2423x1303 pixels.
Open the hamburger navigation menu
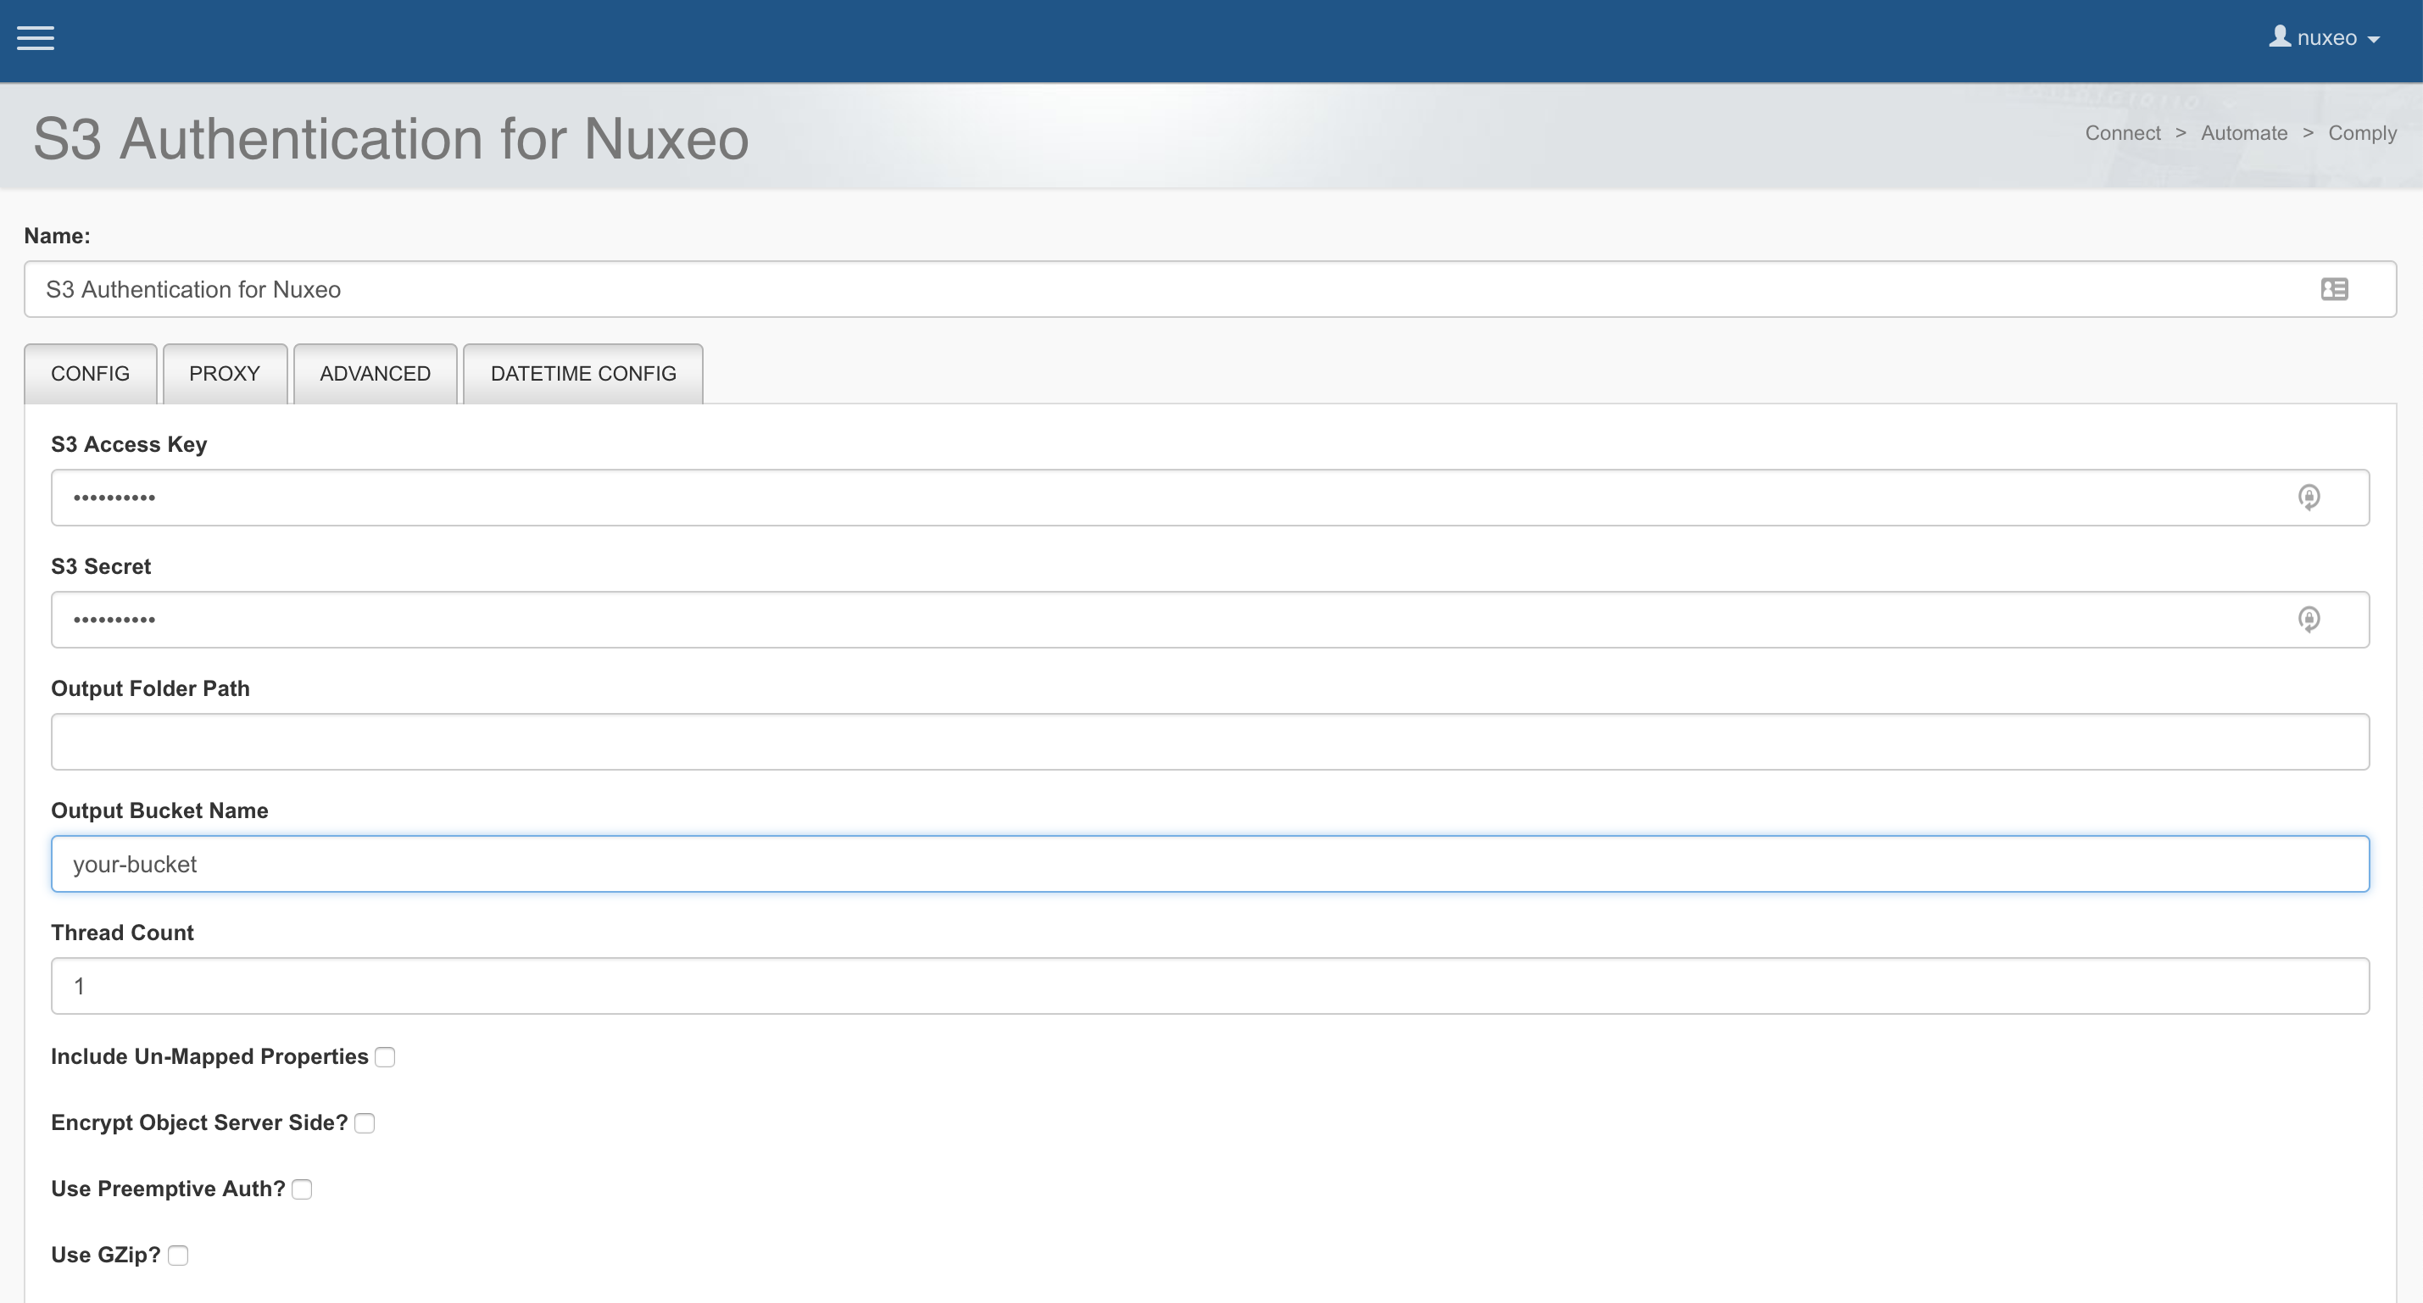click(36, 38)
